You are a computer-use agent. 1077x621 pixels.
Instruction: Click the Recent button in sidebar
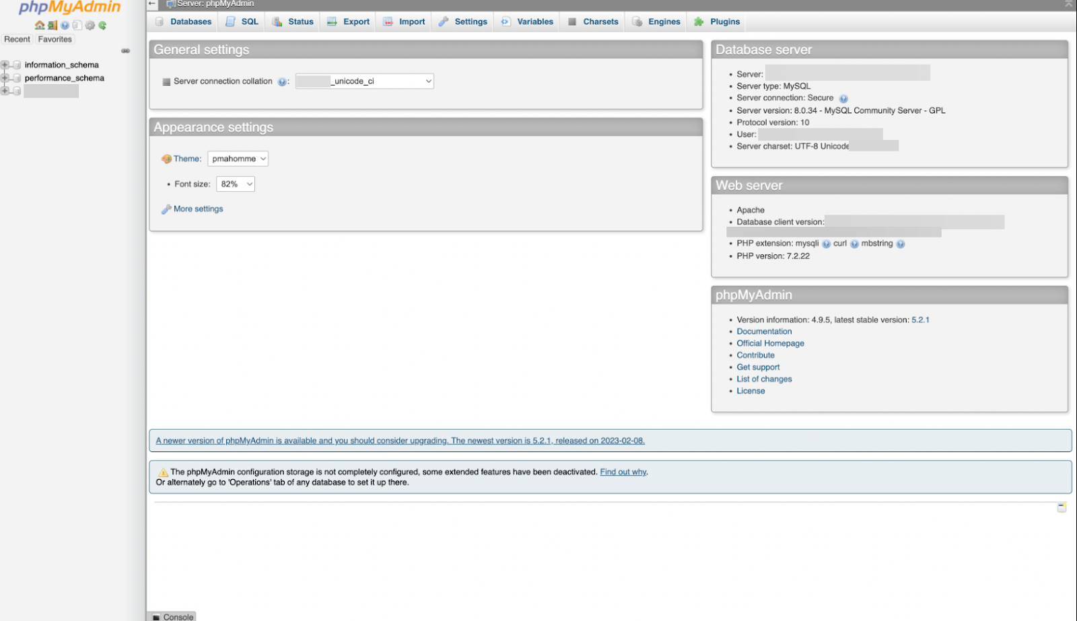[x=17, y=40]
